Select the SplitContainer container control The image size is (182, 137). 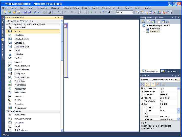click(33, 130)
